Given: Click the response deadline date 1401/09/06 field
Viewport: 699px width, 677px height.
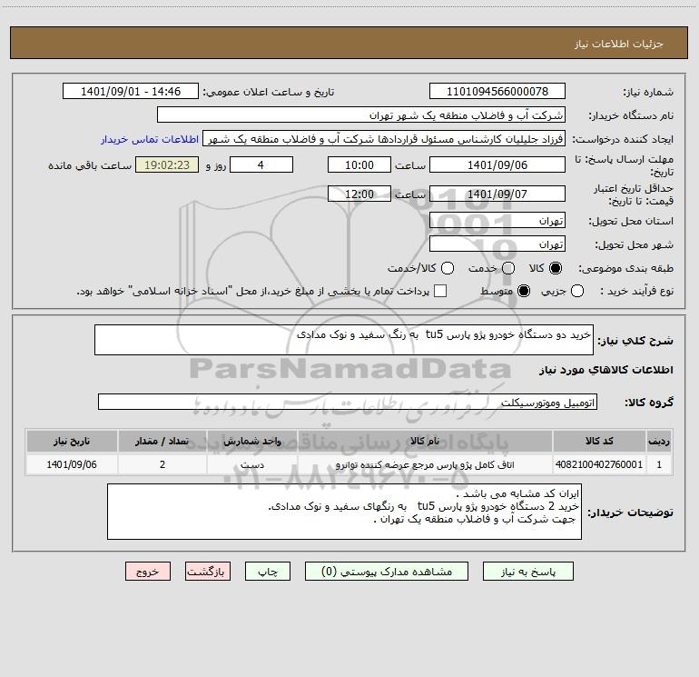Looking at the screenshot, I should pos(497,164).
